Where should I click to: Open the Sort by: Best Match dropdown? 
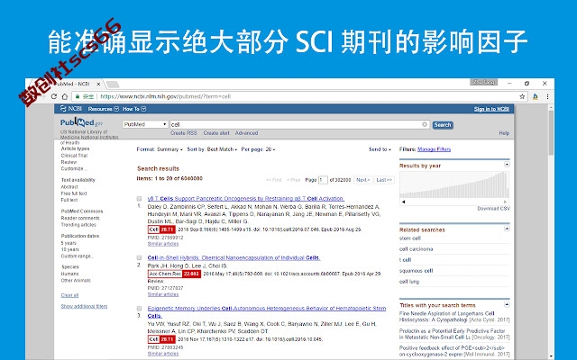click(212, 149)
